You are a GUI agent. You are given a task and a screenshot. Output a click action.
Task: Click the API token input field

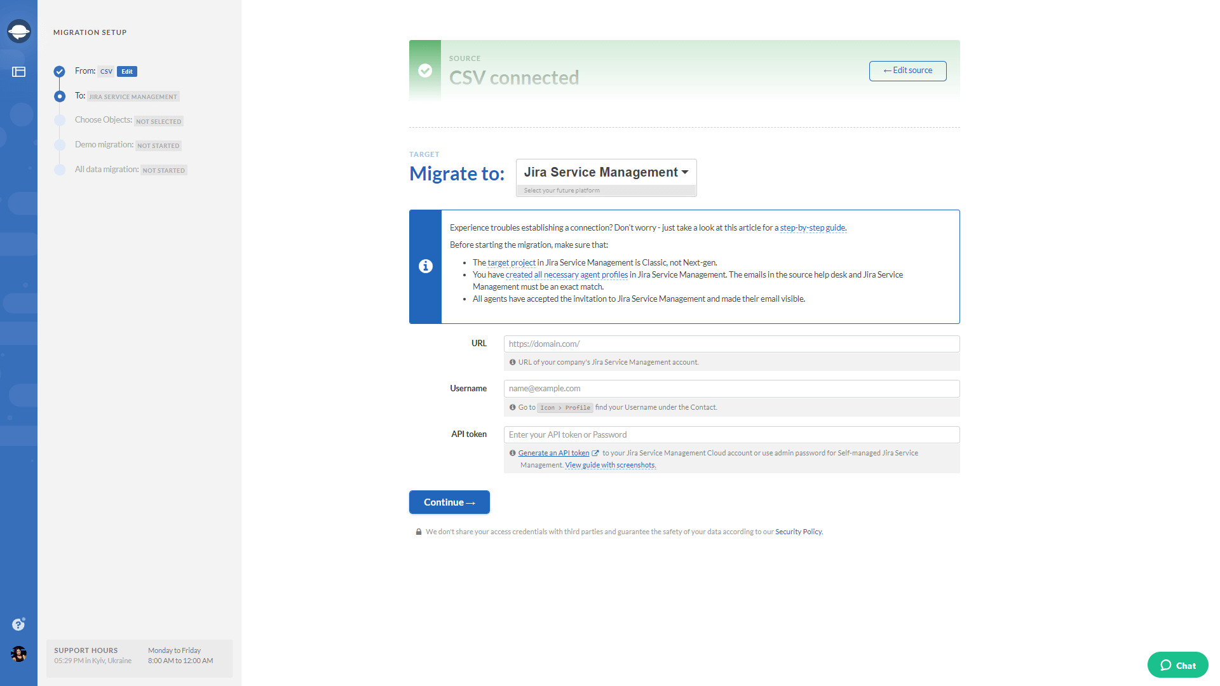point(731,434)
